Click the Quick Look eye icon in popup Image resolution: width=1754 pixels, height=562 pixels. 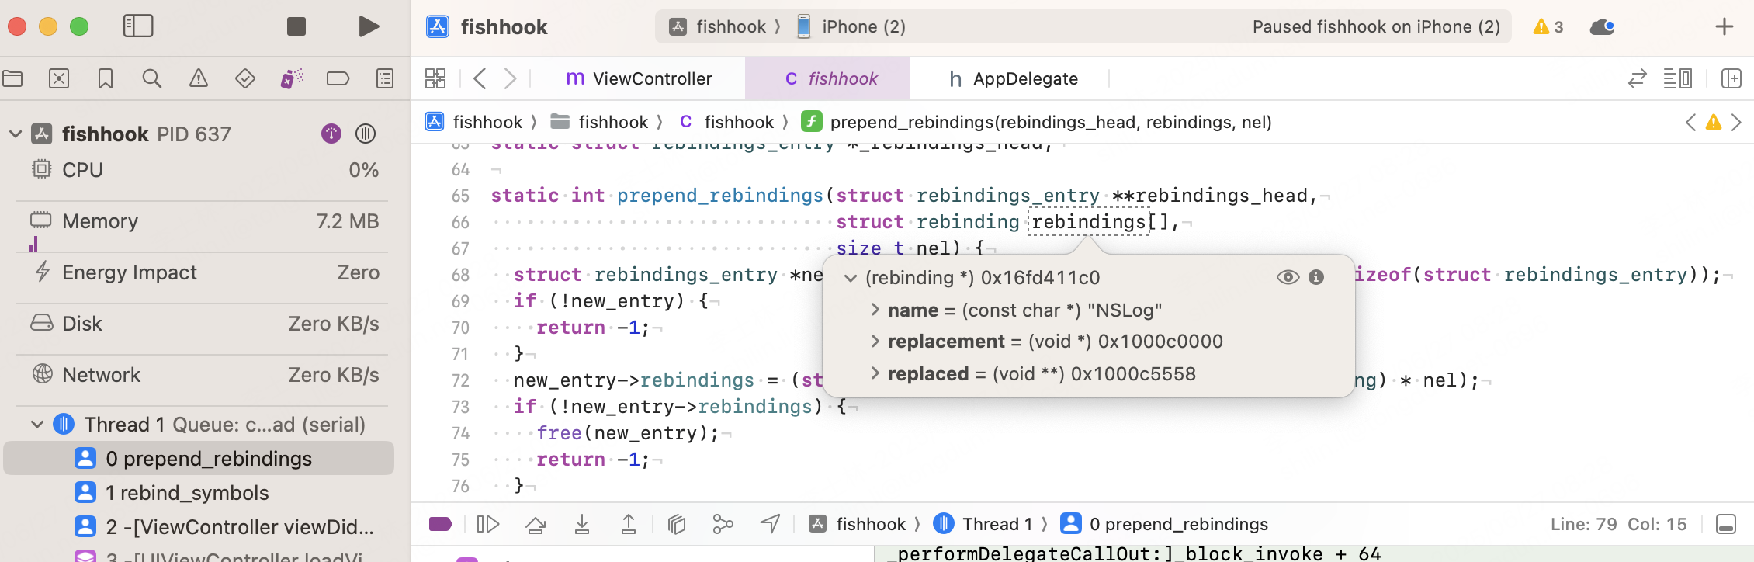pos(1288,277)
